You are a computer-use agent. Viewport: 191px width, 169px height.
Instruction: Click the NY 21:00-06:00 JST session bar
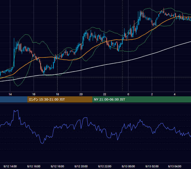142,99
